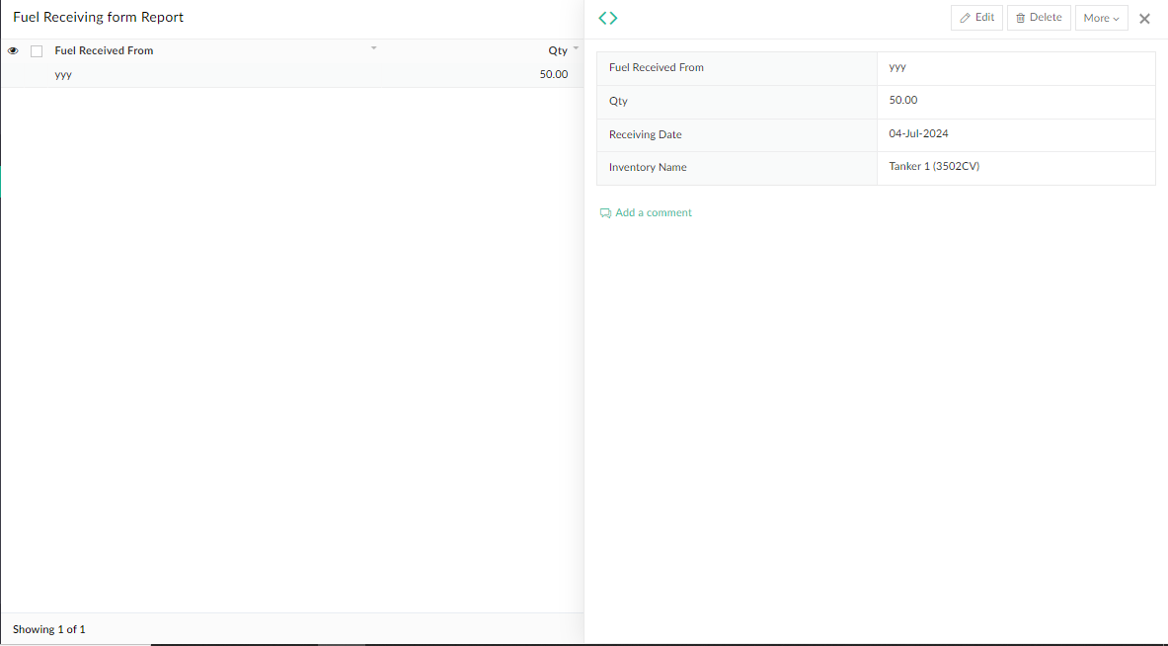This screenshot has width=1168, height=646.
Task: Click the comment bubble icon beside Add a comment
Action: point(605,212)
